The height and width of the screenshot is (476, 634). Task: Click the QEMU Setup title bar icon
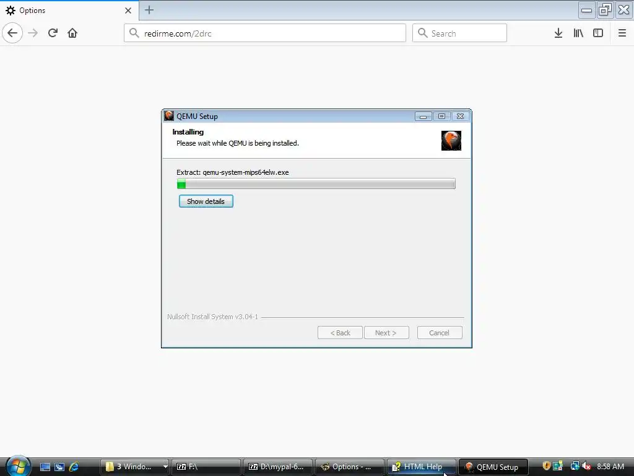point(169,116)
